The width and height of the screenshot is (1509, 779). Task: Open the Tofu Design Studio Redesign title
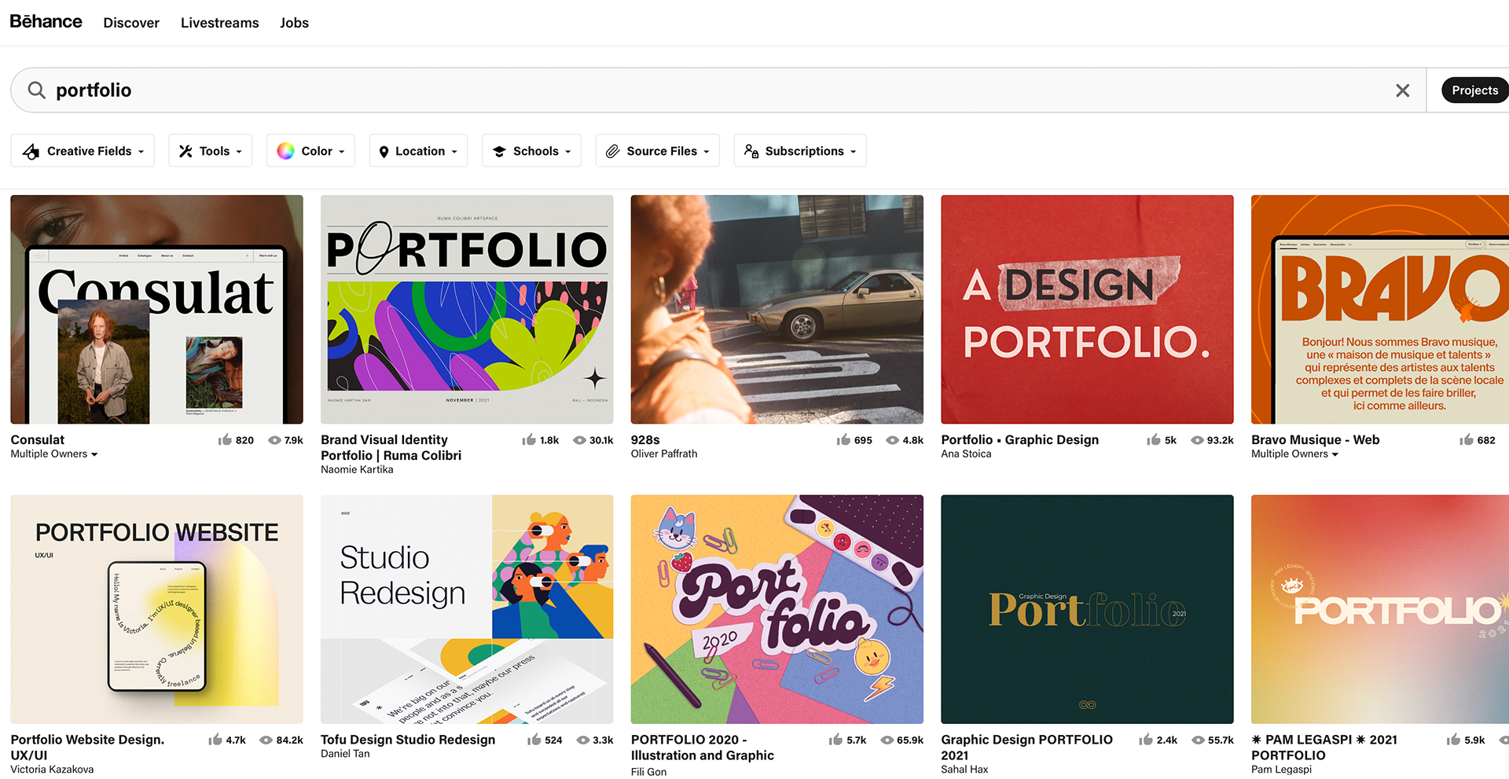pos(408,740)
